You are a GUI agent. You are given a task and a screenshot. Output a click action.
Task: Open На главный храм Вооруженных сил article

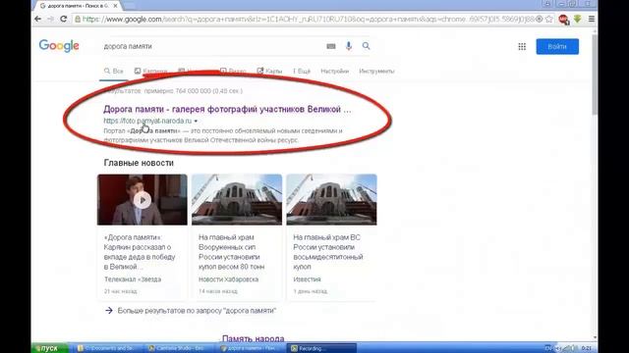coord(232,252)
